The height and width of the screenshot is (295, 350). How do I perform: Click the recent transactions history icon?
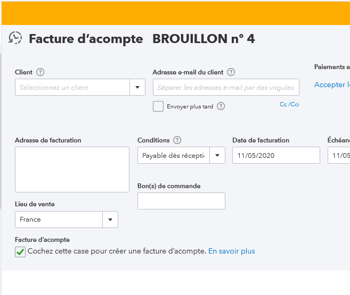(x=15, y=38)
